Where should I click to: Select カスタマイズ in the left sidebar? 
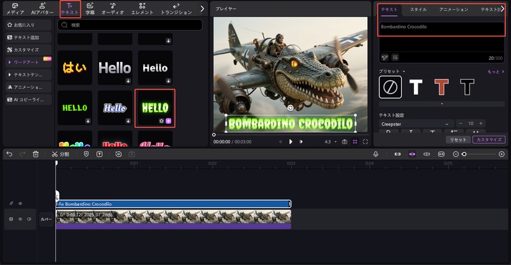coord(28,50)
